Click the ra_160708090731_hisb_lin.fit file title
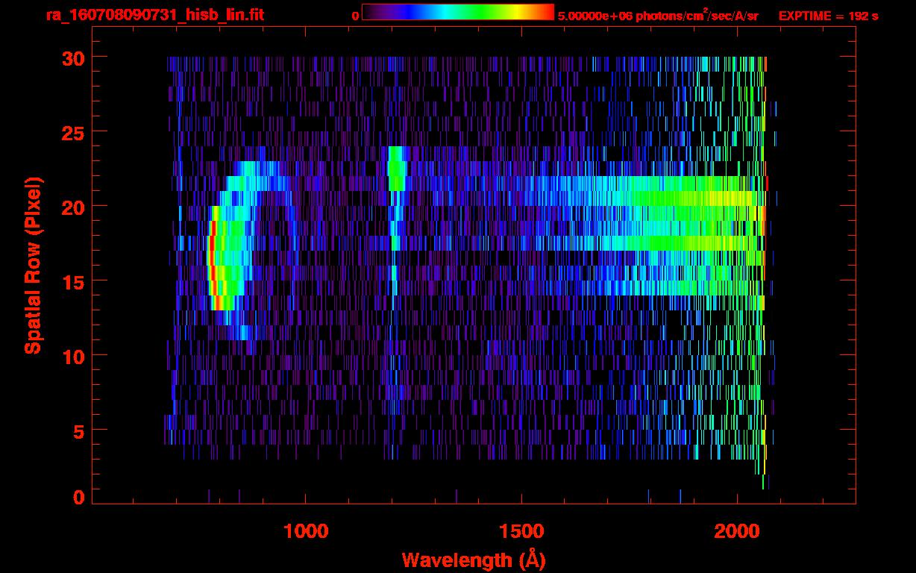The image size is (916, 573). pos(154,15)
